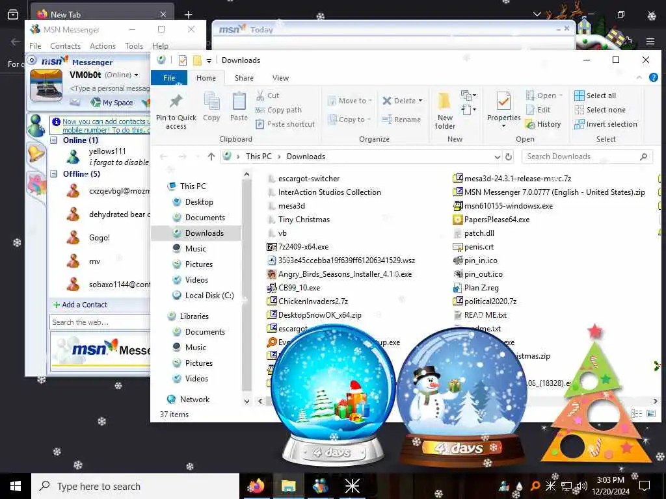666x499 pixels.
Task: Open the Delete dropdown arrow
Action: pyautogui.click(x=421, y=101)
